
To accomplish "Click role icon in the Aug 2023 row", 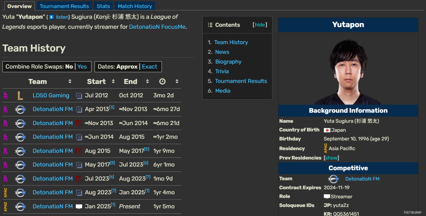I will [79, 193].
